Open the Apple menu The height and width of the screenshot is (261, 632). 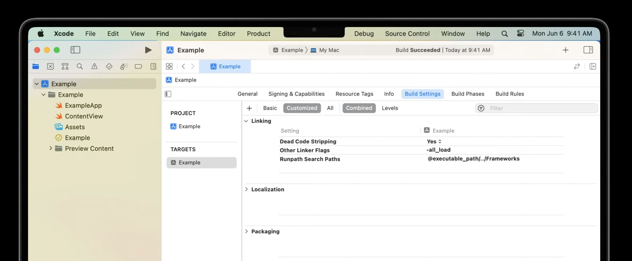(x=41, y=34)
